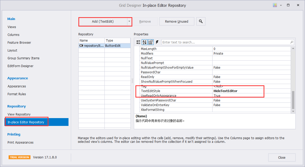Click the magnifier in properties search box
The image size is (305, 167).
tap(291, 42)
